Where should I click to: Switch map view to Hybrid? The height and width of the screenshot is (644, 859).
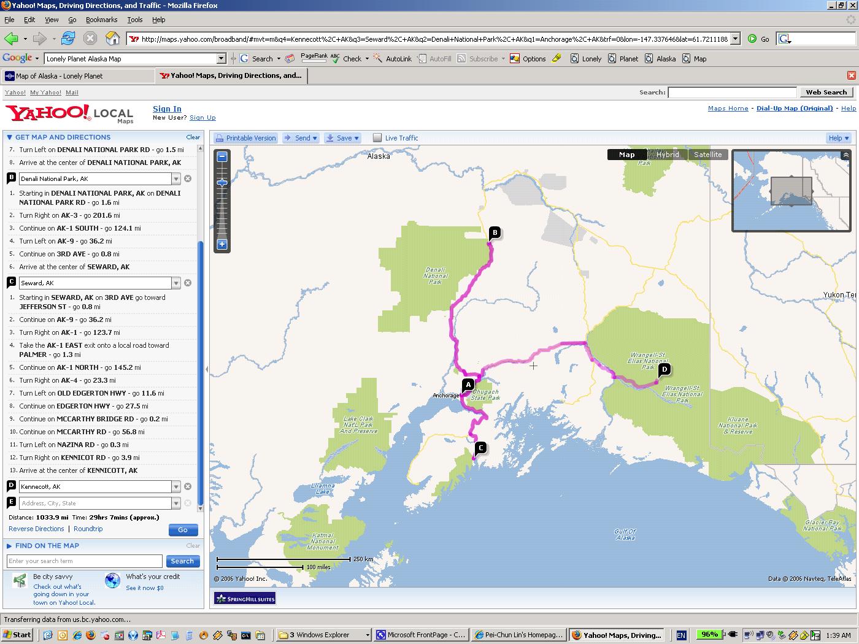pos(668,155)
